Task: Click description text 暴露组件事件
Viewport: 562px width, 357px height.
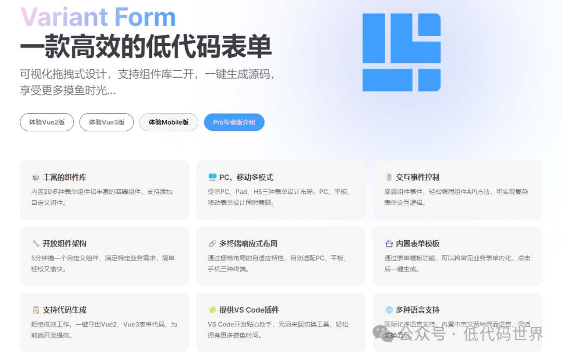Action: click(456, 197)
